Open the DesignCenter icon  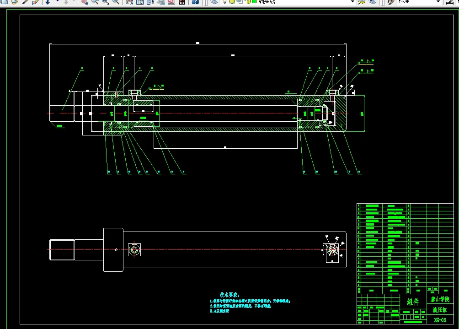tap(140, 2)
